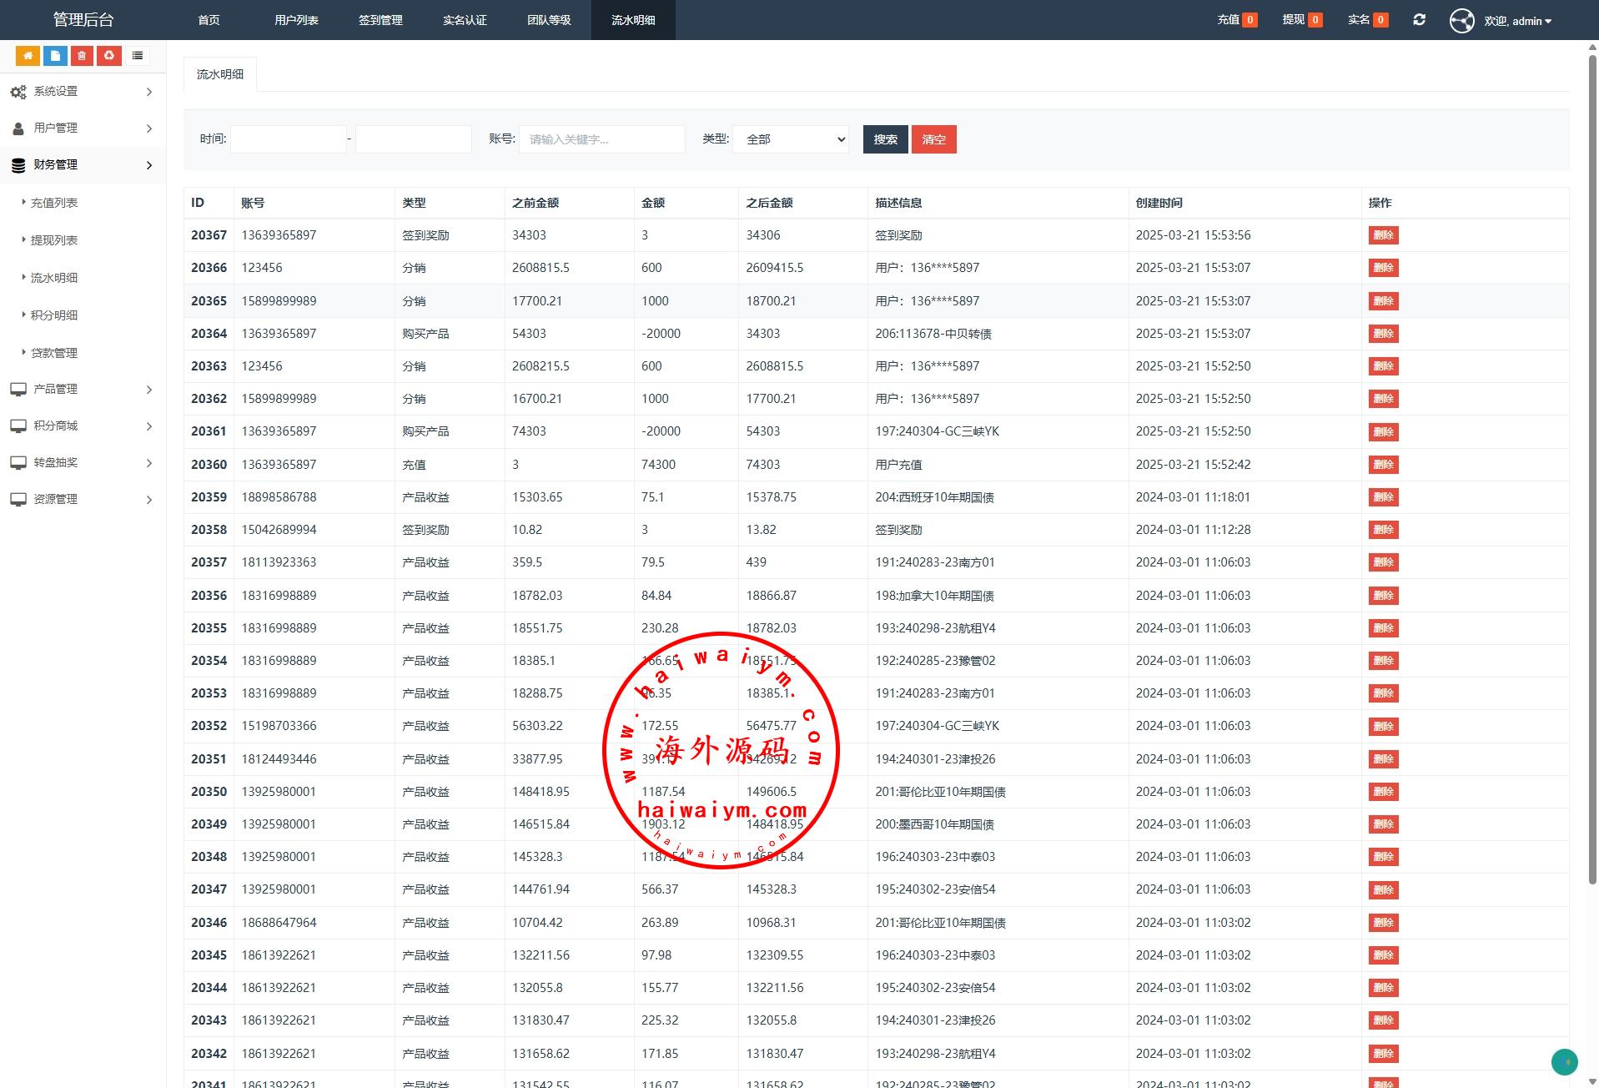Click the admin avatar icon

(1461, 21)
